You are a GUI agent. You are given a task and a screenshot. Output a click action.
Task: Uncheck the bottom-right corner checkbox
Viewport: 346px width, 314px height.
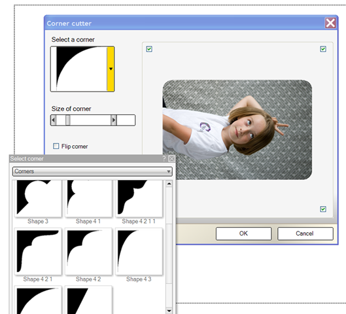(x=323, y=209)
